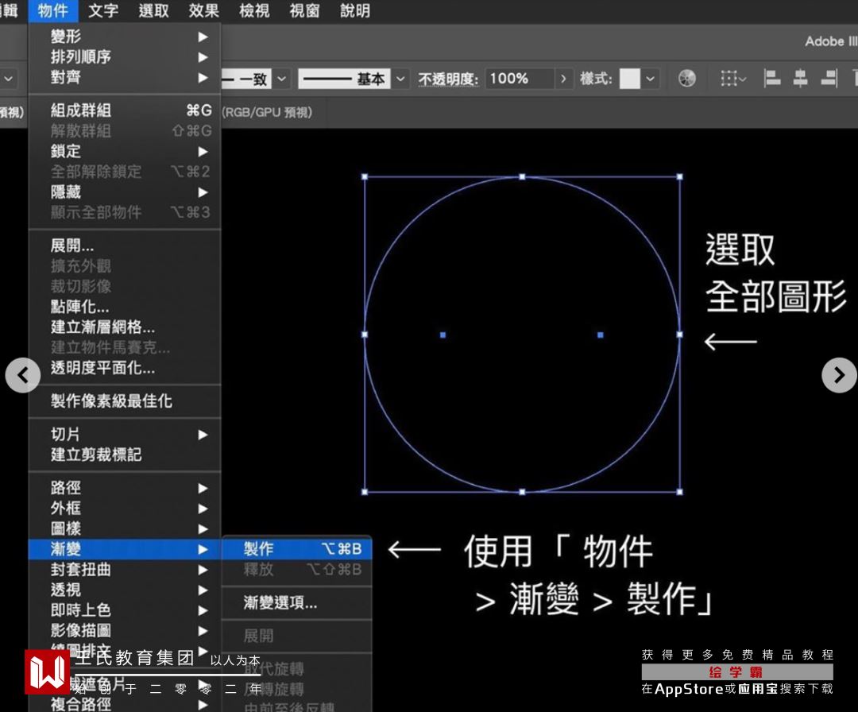Open the 選取 menu
The width and height of the screenshot is (858, 712).
[x=154, y=10]
